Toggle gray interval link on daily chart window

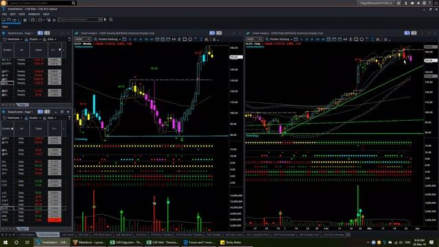414,33
